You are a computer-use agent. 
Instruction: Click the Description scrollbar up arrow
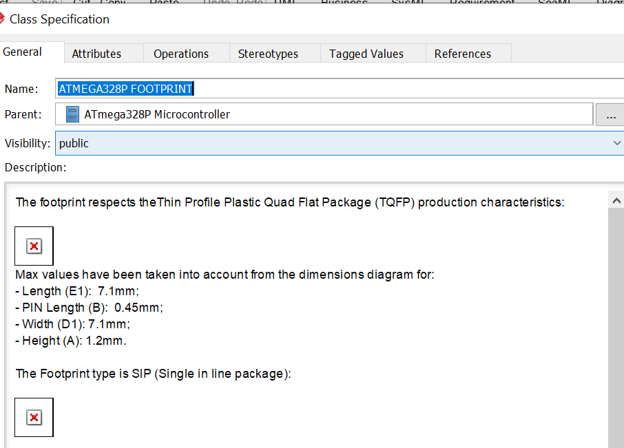click(x=616, y=200)
